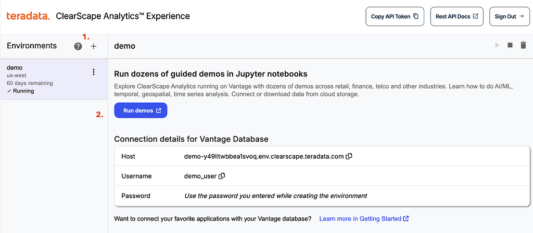Select the demo environment in the sidebar
533x233 pixels.
54,79
